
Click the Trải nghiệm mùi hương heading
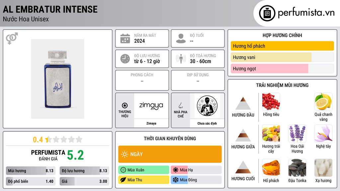tap(282, 85)
